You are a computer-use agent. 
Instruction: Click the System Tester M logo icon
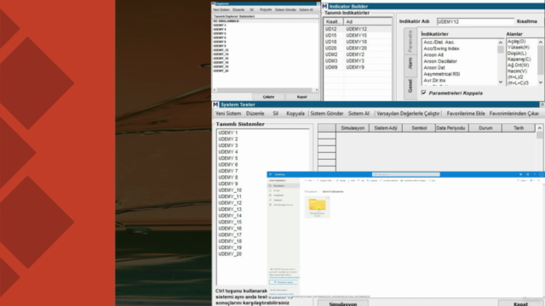[x=215, y=105]
